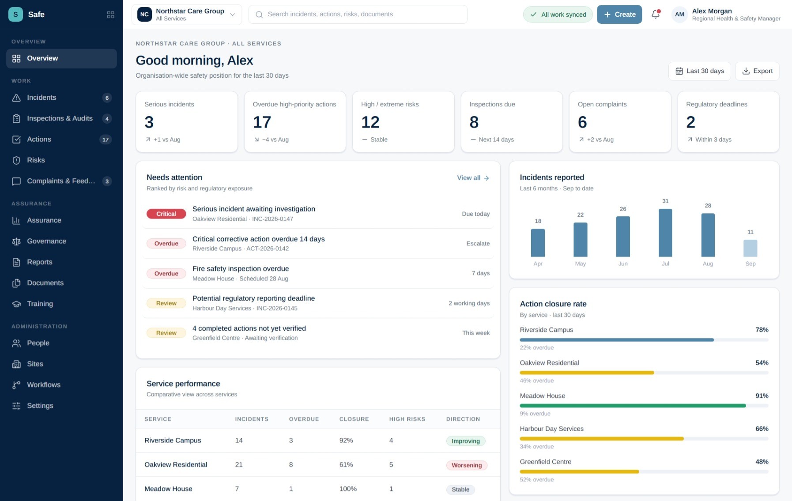Open Fire safety inspection overdue item
Image resolution: width=792 pixels, height=501 pixels.
tap(318, 273)
